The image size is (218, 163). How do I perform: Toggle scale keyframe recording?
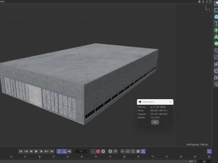(133, 151)
